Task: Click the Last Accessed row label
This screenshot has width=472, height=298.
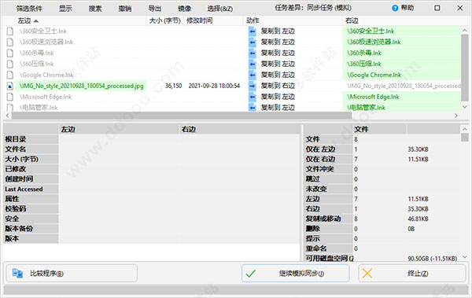Action: 24,189
